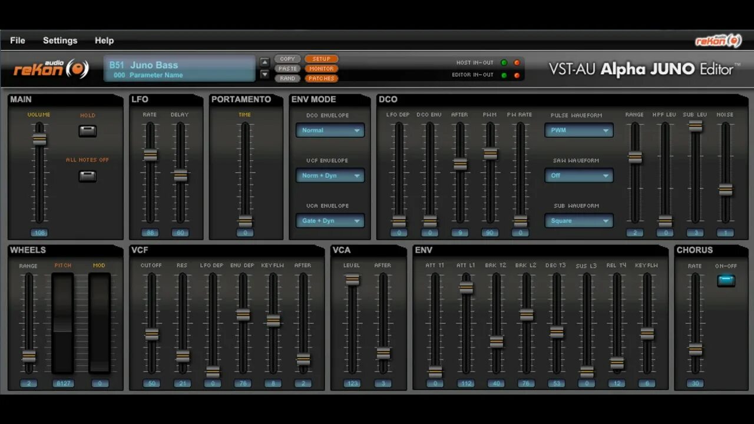Viewport: 754px width, 424px height.
Task: Click the Chorus Rate value field 30
Action: 696,383
